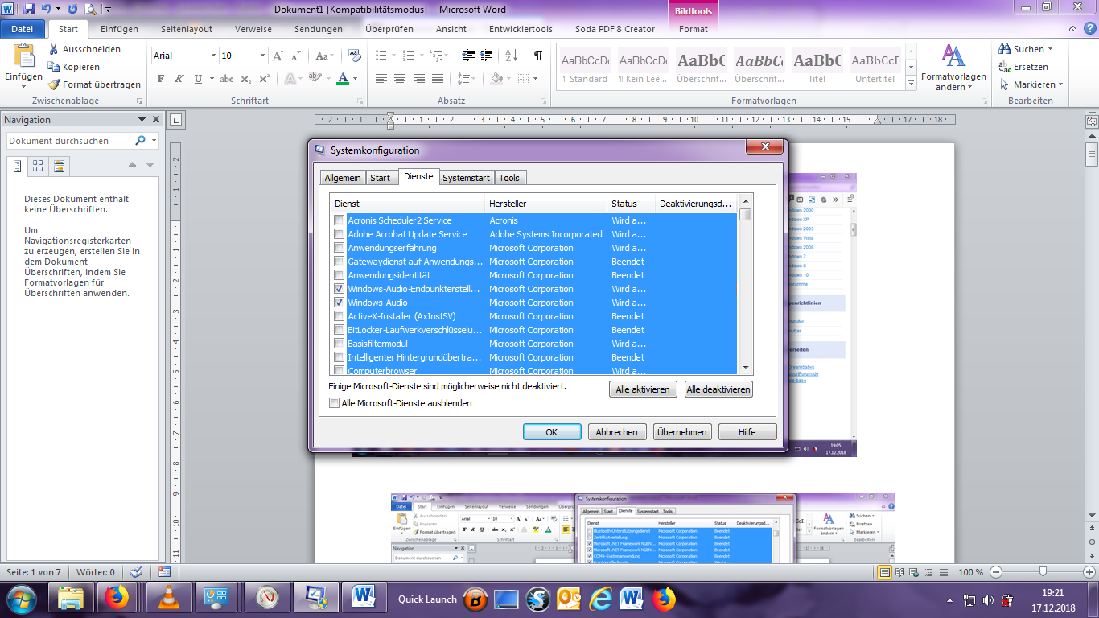Image resolution: width=1099 pixels, height=618 pixels.
Task: Click the Alle aktivieren button
Action: point(643,389)
